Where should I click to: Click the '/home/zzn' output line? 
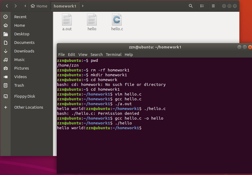coord(68,65)
